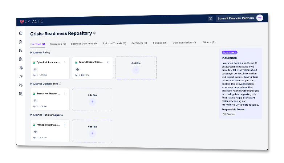Switch to the Regulation (0) tab
Image resolution: width=284 pixels, height=163 pixels.
[58, 44]
